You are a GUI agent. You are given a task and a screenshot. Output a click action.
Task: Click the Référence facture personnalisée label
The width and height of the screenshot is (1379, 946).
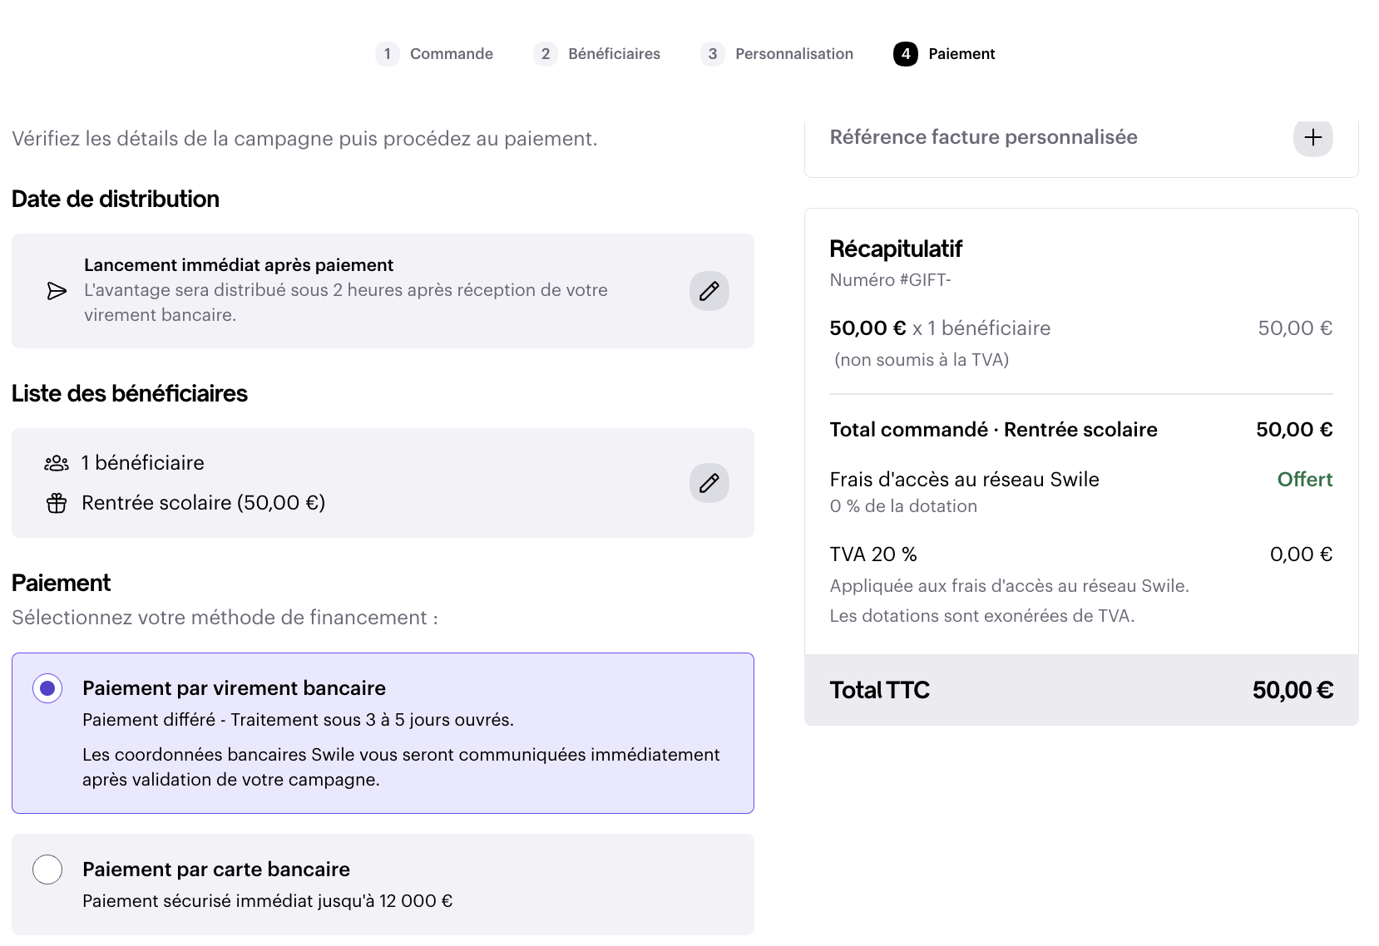[x=984, y=137]
